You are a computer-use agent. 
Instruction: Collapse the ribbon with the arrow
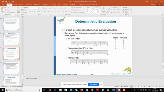click(162, 15)
